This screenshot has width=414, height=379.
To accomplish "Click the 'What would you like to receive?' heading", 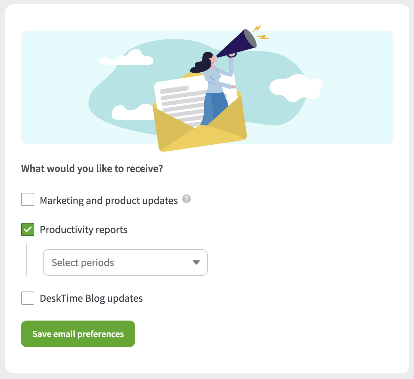I will [92, 169].
